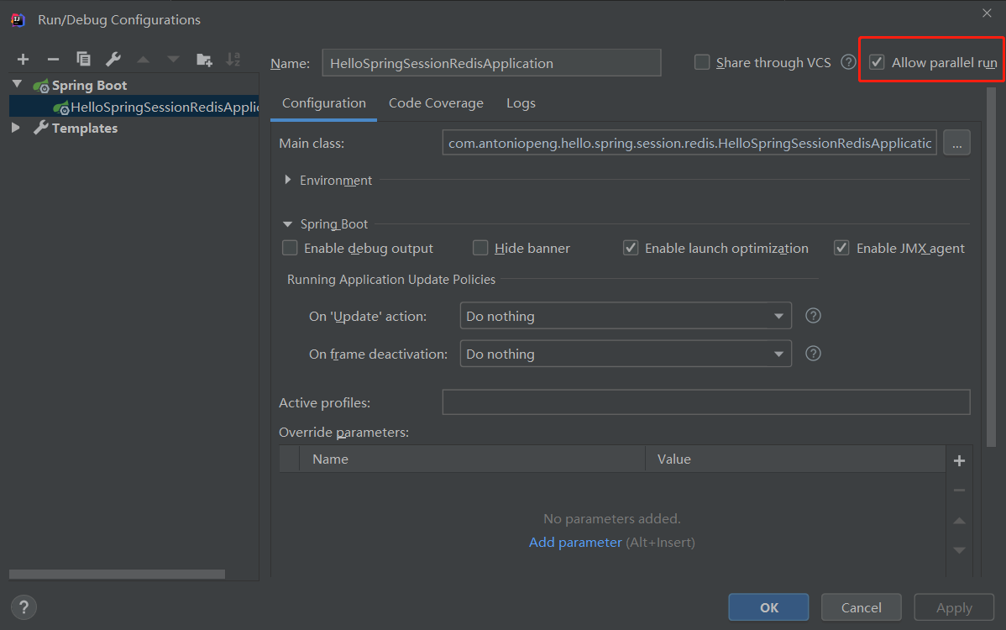The height and width of the screenshot is (630, 1006).
Task: Select HelloSpringSessionRedisApplication in the tree
Action: pos(134,107)
